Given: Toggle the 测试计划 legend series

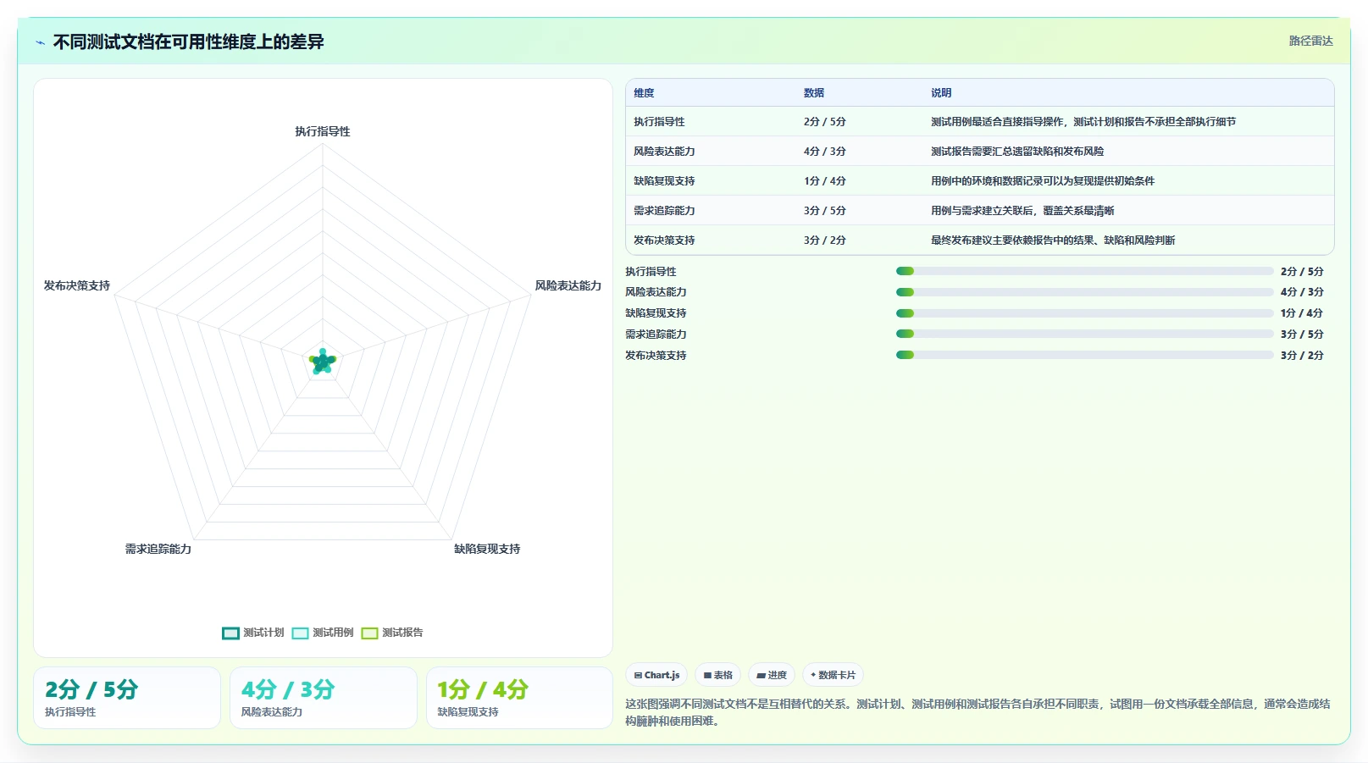Looking at the screenshot, I should click(253, 633).
